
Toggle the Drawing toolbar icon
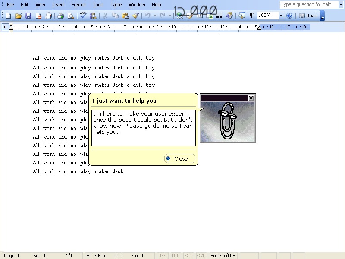tap(229, 16)
